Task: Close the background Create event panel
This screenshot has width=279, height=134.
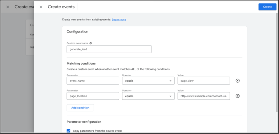Action: (x=8, y=7)
